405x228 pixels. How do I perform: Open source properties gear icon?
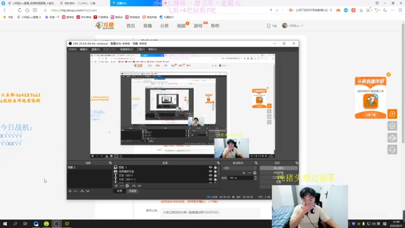tap(127, 185)
